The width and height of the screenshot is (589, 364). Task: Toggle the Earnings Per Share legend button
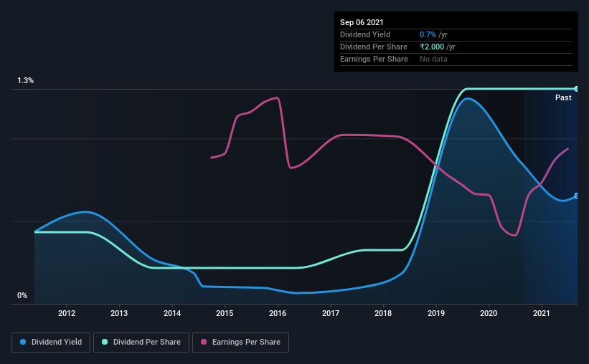(240, 343)
